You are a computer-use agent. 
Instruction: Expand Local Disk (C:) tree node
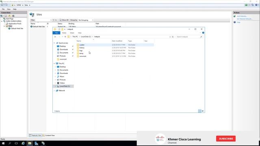(x=55, y=86)
